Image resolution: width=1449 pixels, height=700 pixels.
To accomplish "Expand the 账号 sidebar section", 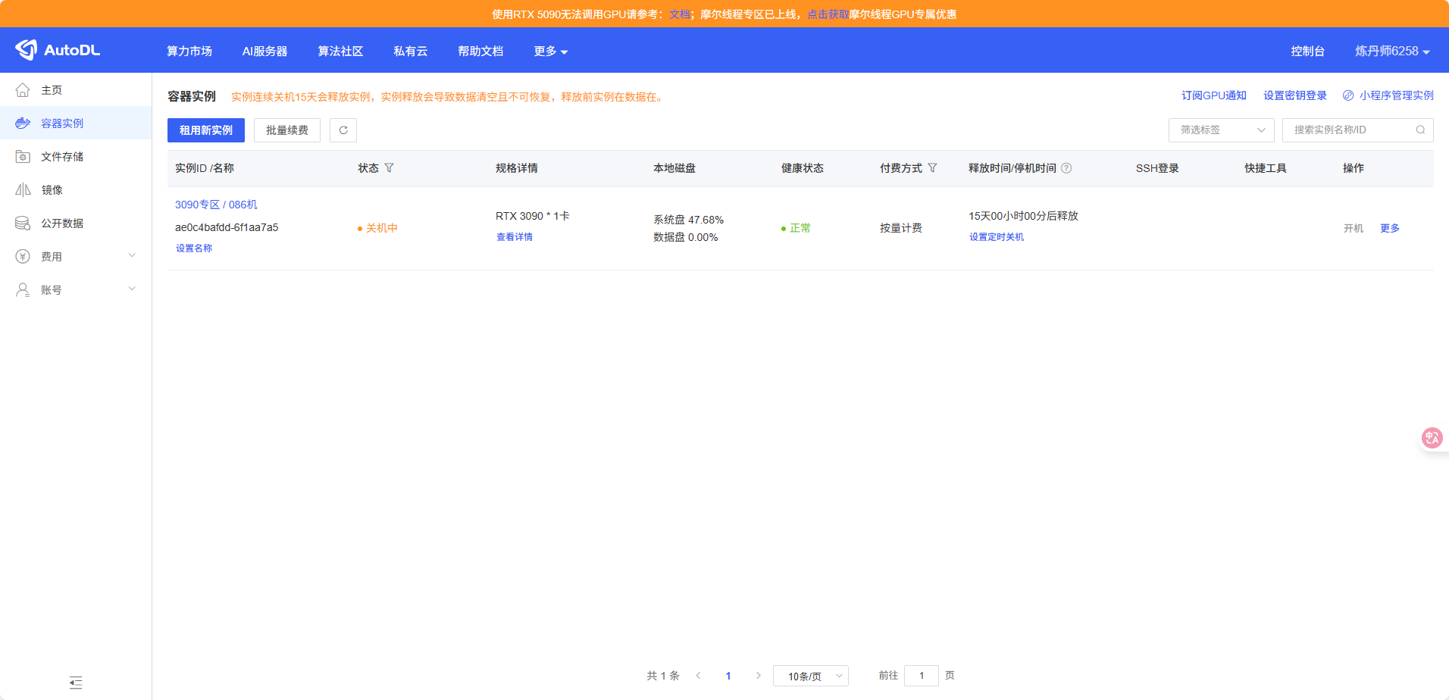I will pos(76,290).
